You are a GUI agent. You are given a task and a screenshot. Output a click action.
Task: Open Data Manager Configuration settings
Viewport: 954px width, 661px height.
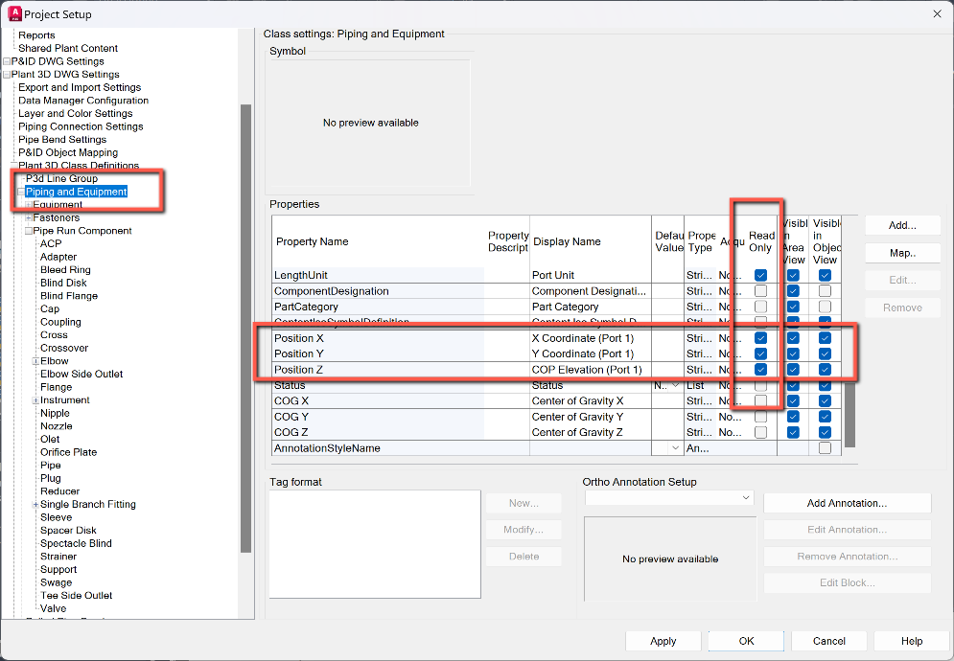pos(83,100)
